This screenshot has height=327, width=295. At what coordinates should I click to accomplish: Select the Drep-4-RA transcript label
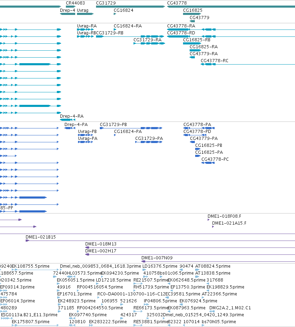72,116
